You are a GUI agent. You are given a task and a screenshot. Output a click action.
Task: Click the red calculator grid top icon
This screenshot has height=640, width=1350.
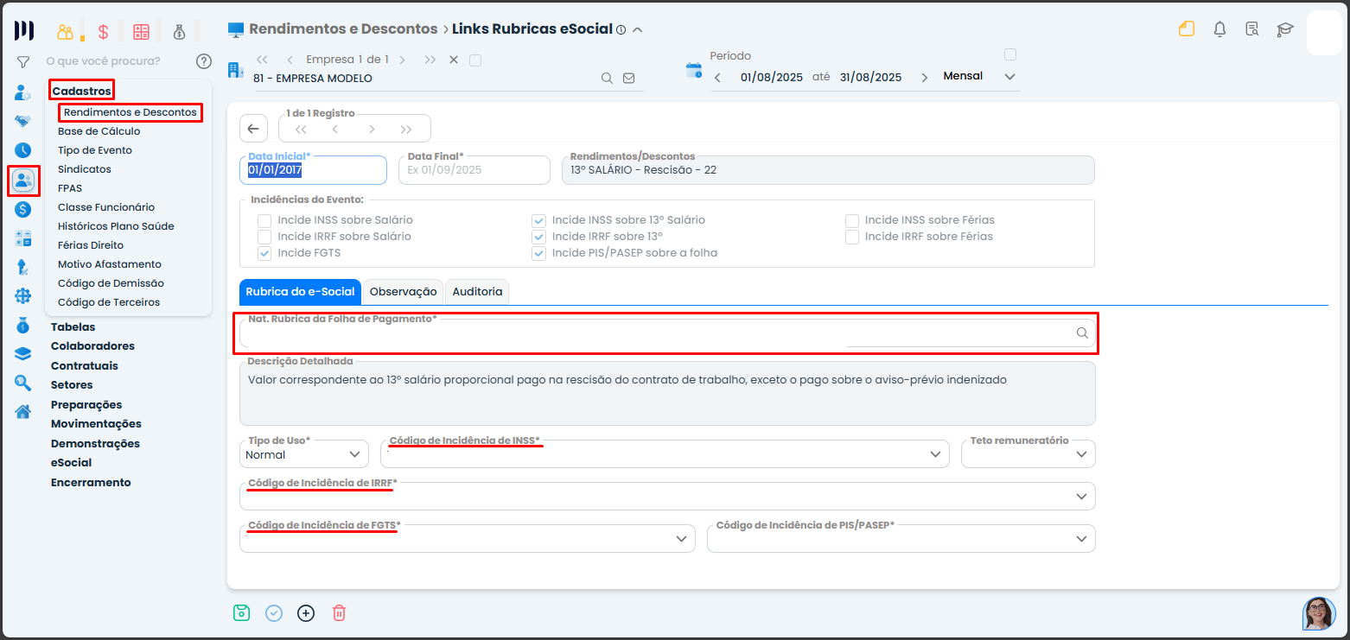[141, 33]
